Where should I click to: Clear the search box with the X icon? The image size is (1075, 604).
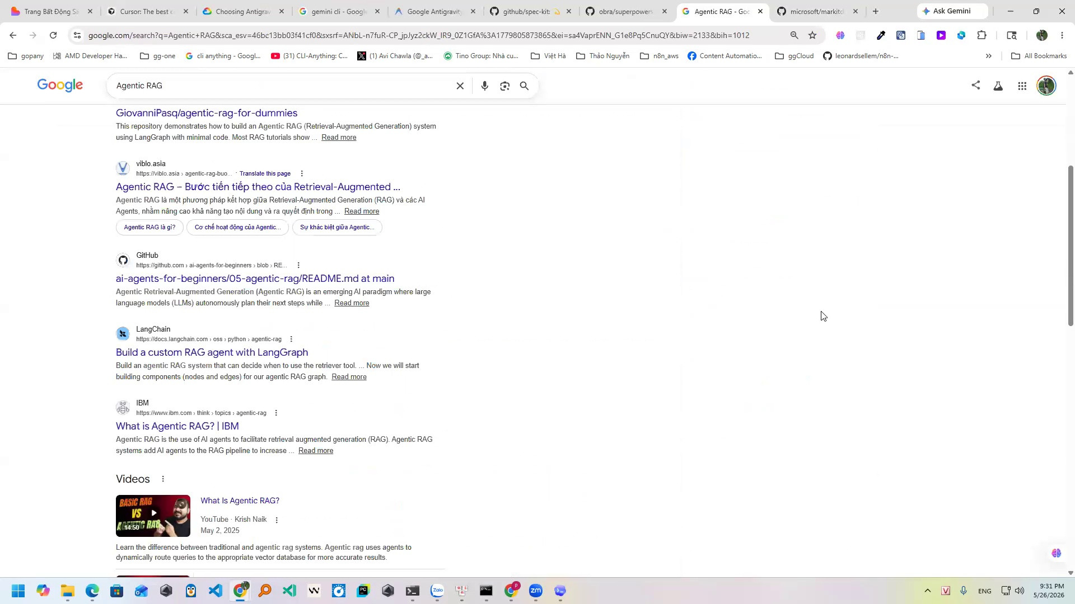pyautogui.click(x=460, y=86)
